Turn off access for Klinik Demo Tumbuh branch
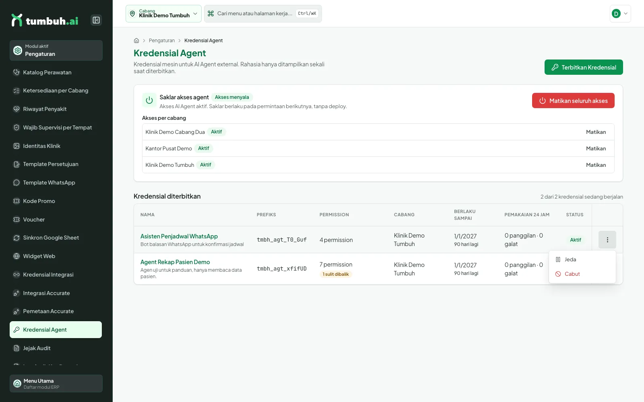This screenshot has height=402, width=644. [596, 165]
